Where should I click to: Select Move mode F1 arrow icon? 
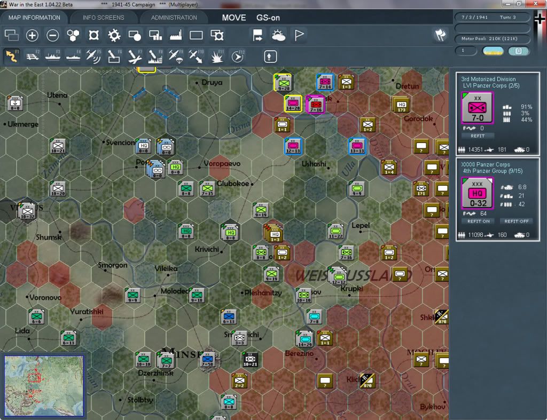tap(12, 56)
